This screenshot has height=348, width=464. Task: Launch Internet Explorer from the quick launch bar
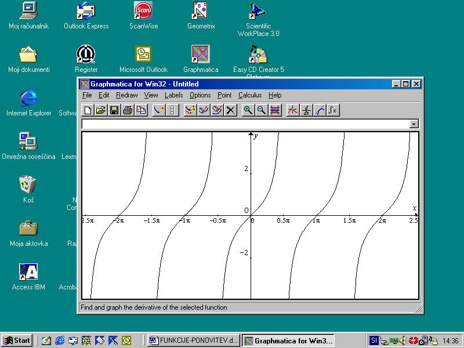(60, 340)
